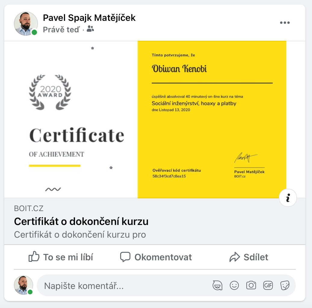Open the GIF picker
Screen dimensions: 312x308
268,285
